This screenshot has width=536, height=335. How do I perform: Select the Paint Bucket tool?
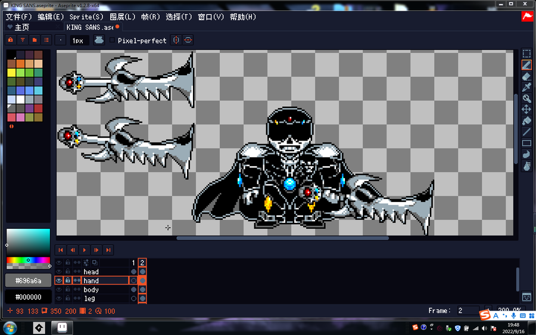(x=526, y=121)
